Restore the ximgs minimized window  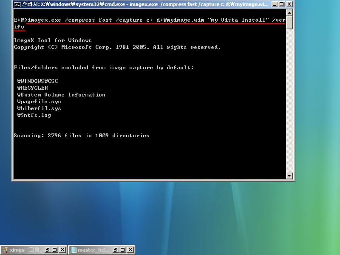pos(48,250)
